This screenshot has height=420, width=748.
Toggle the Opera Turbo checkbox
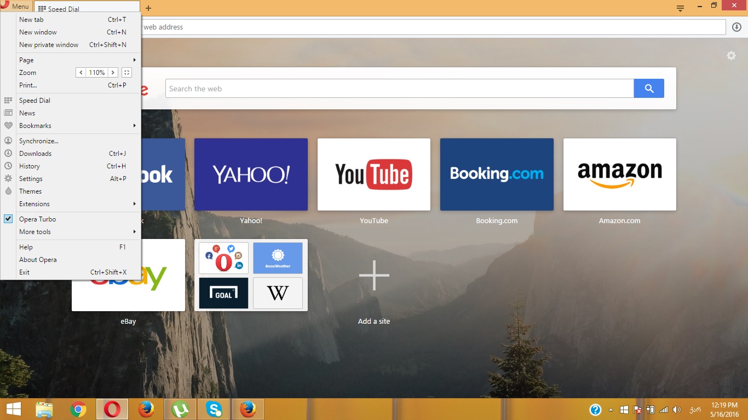pyautogui.click(x=8, y=219)
